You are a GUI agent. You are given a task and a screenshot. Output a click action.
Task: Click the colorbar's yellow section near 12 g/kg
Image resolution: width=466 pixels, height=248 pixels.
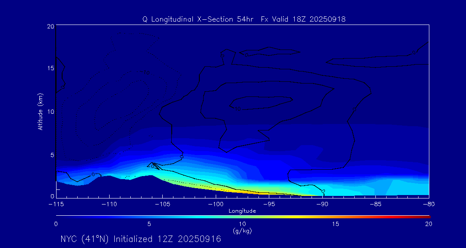tap(280, 216)
